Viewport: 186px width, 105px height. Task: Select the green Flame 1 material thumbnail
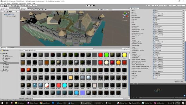pyautogui.click(x=106, y=55)
